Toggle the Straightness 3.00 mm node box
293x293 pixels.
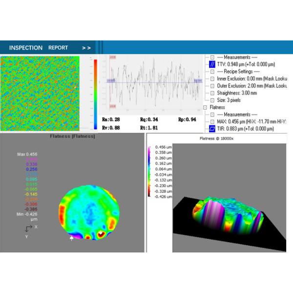pyautogui.click(x=212, y=92)
